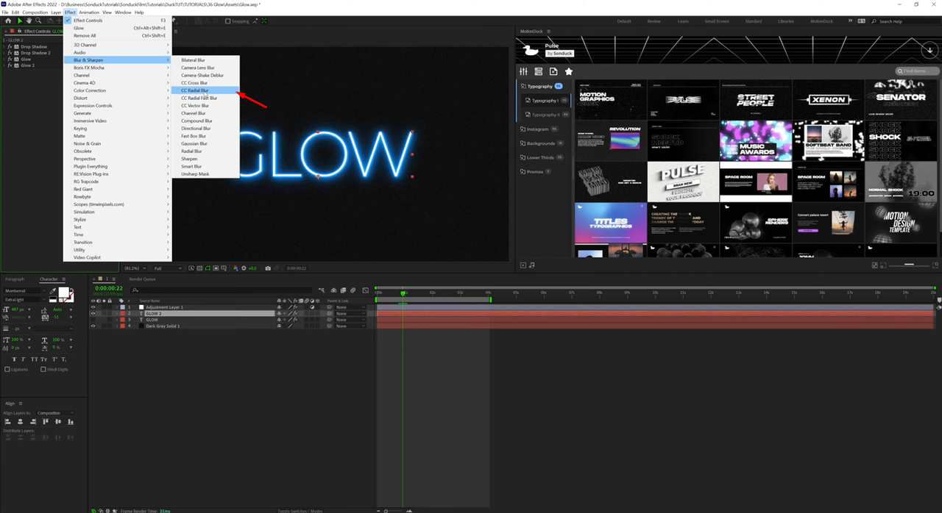Click the adjustment layer switch on Adjustment Layer 1
The height and width of the screenshot is (513, 942).
pyautogui.click(x=312, y=307)
